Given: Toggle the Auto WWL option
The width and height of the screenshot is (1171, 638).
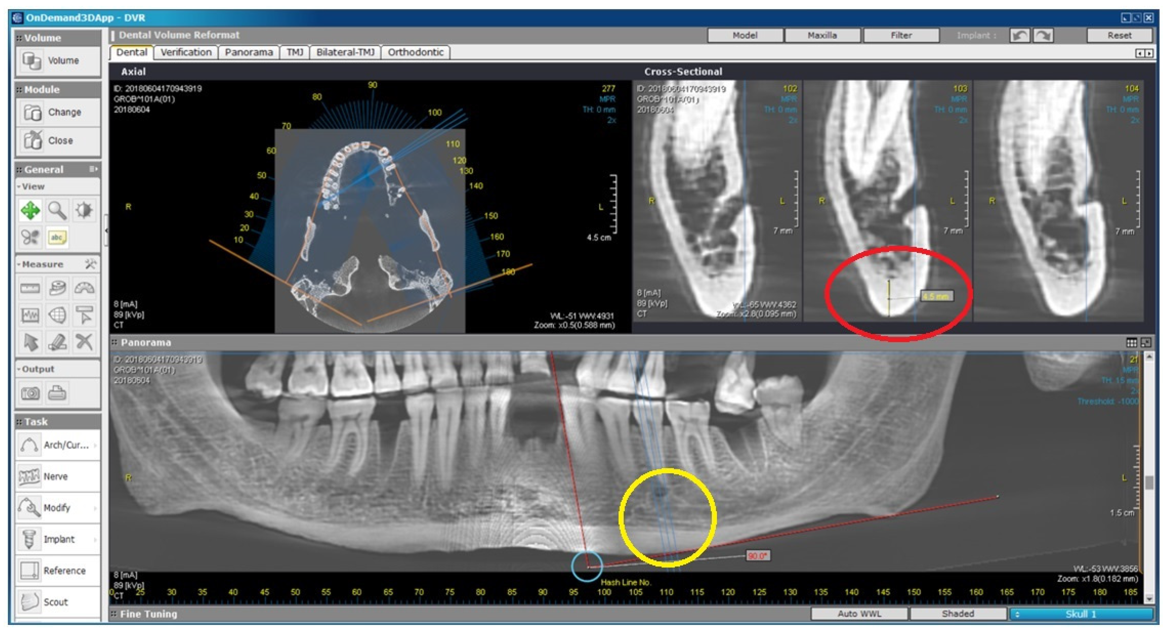Looking at the screenshot, I should [x=859, y=614].
